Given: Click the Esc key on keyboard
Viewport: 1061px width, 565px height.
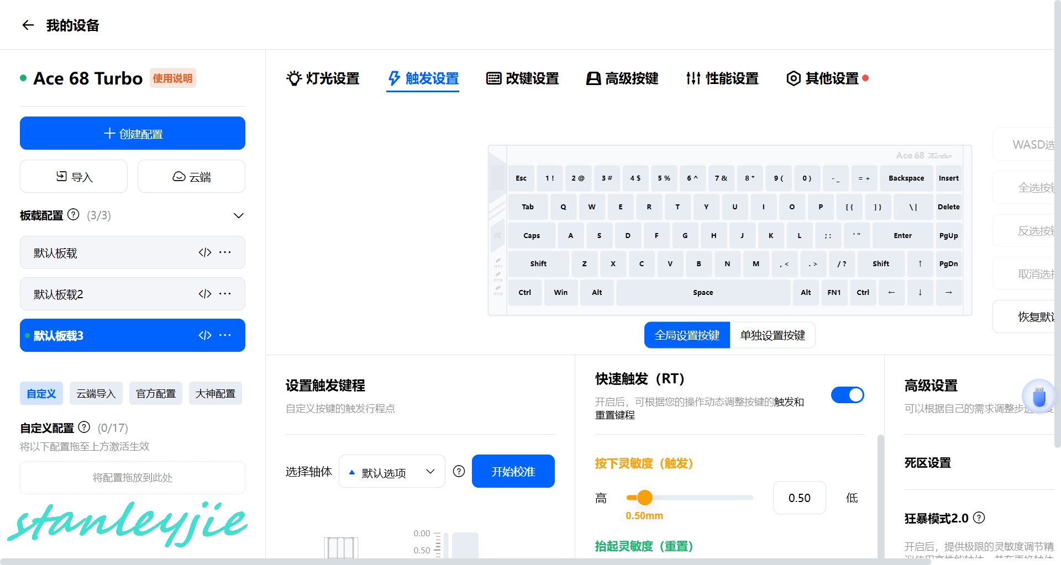Looking at the screenshot, I should coord(521,178).
